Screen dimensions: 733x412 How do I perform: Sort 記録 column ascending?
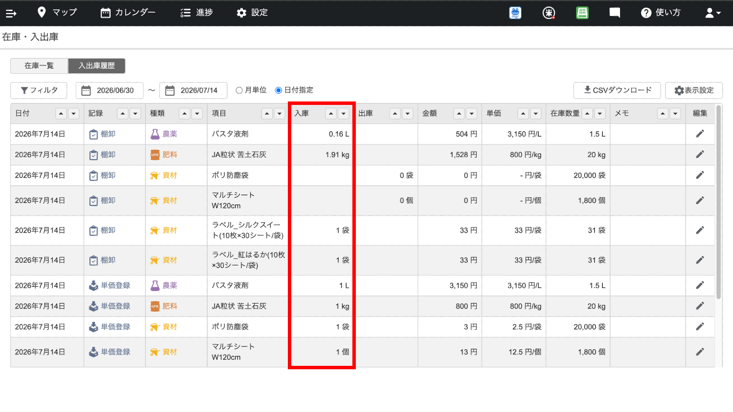coord(123,114)
